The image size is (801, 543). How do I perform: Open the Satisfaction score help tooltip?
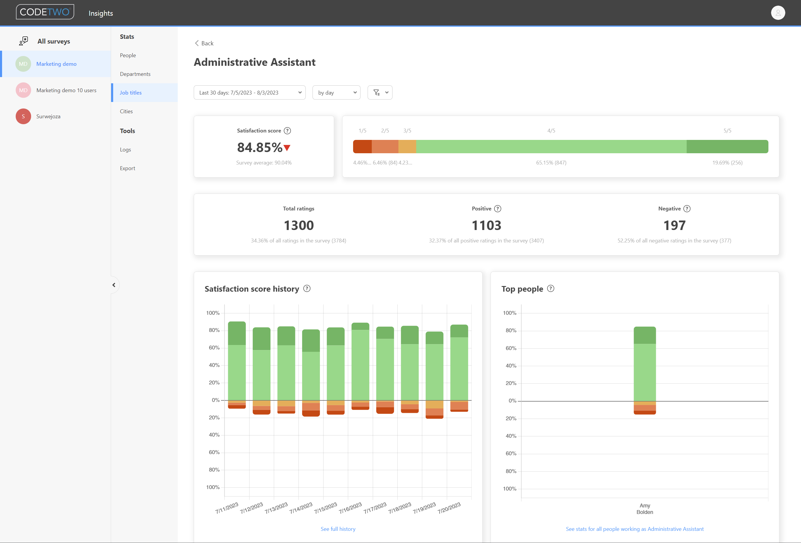click(287, 130)
